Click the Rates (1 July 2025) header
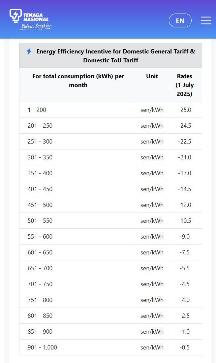The image size is (216, 363). click(184, 85)
